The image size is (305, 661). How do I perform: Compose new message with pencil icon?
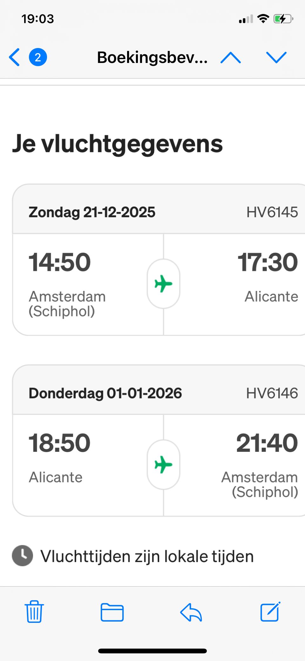[x=270, y=611]
